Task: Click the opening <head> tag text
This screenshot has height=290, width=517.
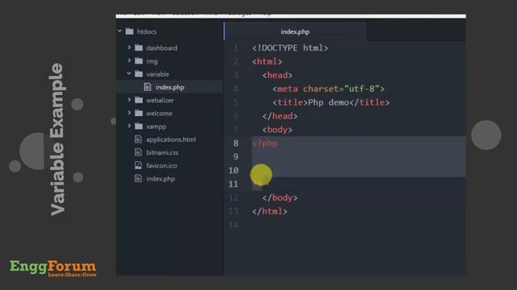Action: 277,75
